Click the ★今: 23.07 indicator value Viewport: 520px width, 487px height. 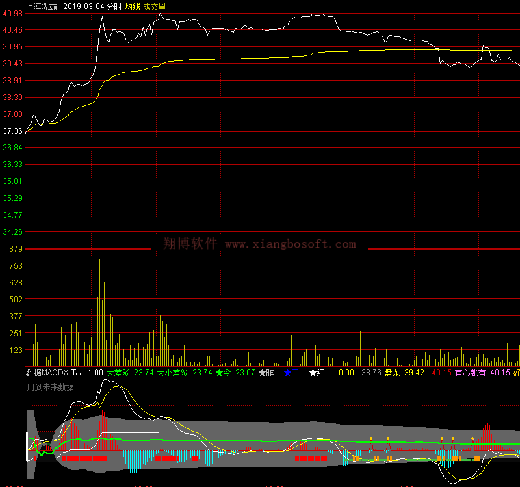(x=235, y=373)
